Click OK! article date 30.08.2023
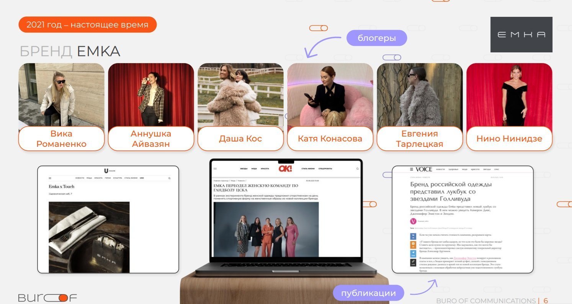Viewport: 572px width, 304px height. pyautogui.click(x=312, y=180)
